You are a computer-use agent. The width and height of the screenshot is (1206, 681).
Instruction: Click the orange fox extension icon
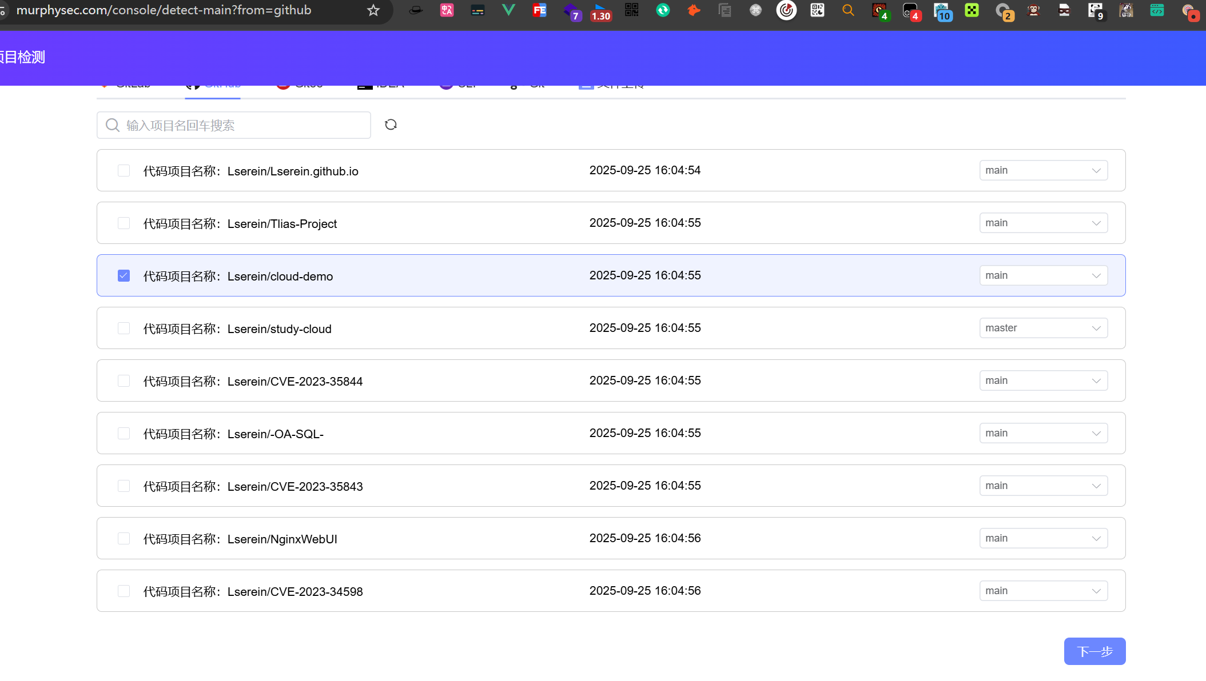pyautogui.click(x=694, y=10)
